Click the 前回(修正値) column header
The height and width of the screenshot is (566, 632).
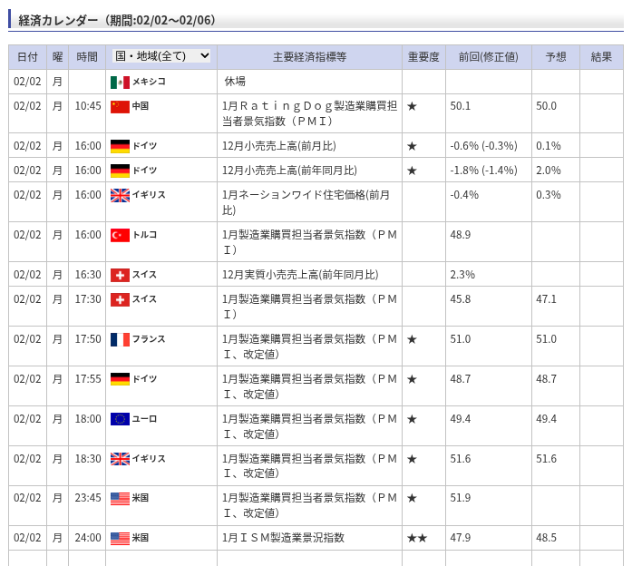488,57
